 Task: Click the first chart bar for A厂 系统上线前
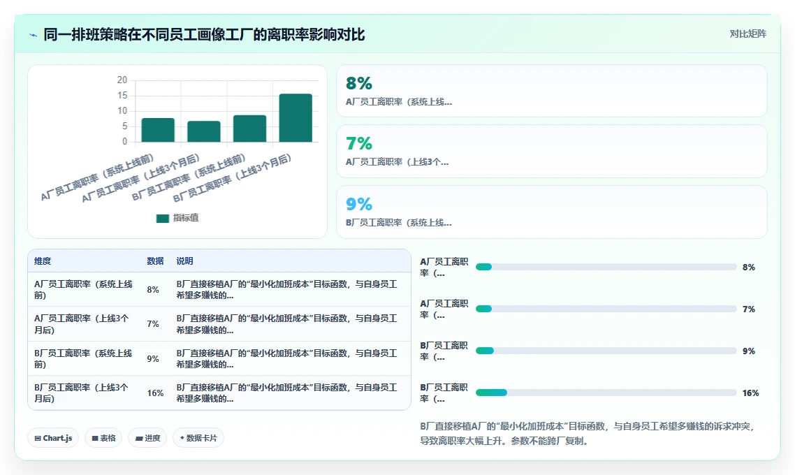coord(158,130)
